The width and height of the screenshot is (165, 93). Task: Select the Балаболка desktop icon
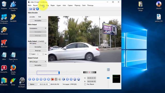[4, 31]
